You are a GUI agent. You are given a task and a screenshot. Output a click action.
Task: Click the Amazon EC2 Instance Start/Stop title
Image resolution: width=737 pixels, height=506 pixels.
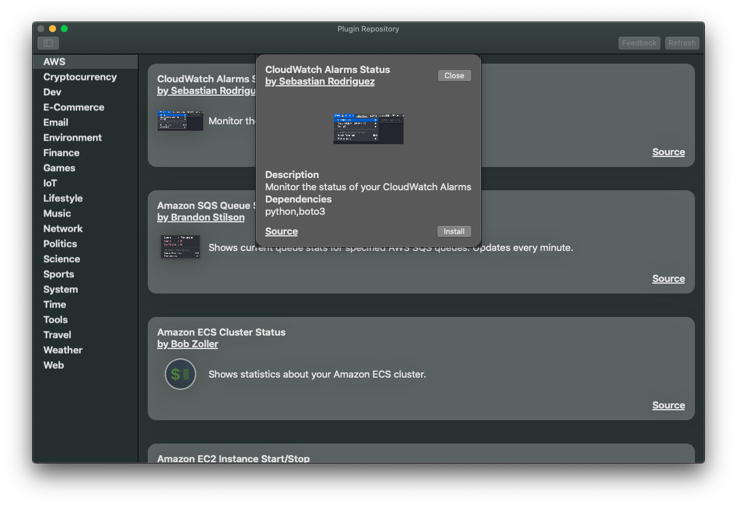pos(234,458)
